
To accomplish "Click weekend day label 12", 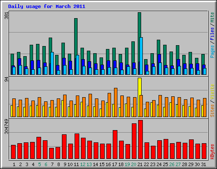I will [83, 164].
